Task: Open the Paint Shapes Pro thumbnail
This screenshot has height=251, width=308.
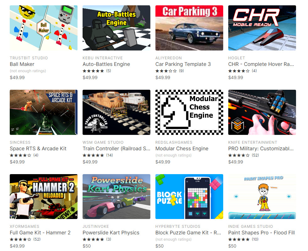Action: click(262, 196)
